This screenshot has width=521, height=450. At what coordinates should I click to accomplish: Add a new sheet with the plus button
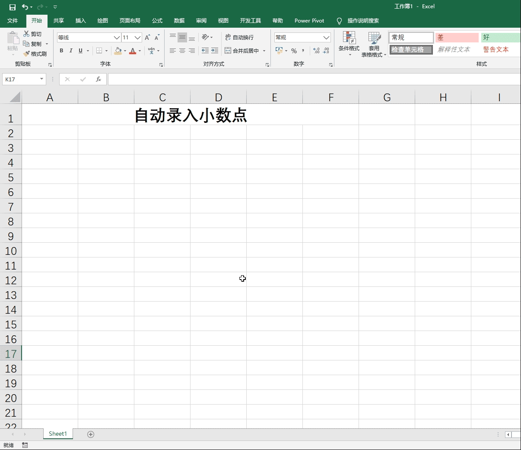coord(91,434)
